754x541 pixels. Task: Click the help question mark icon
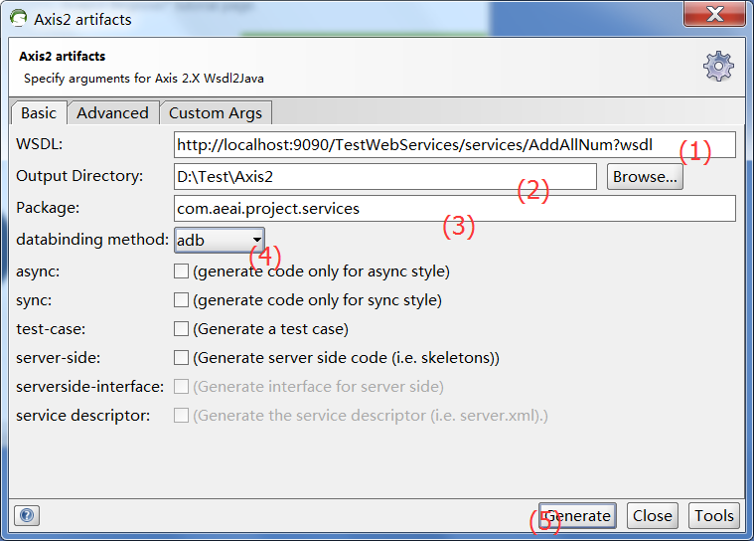click(x=27, y=515)
